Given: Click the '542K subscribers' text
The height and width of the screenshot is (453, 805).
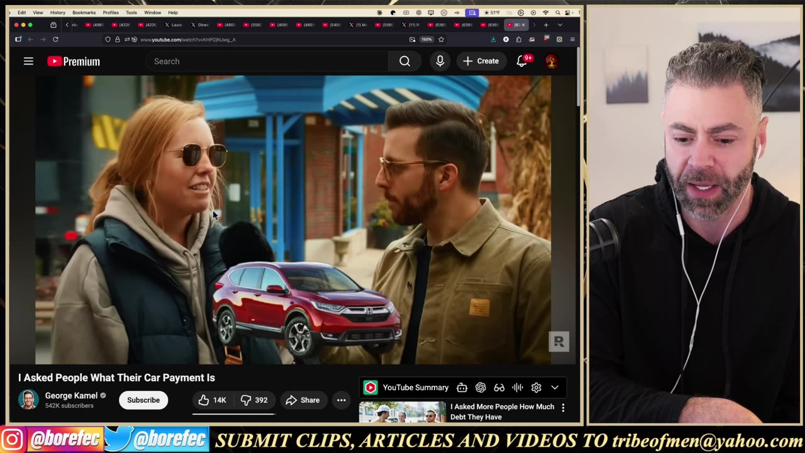Looking at the screenshot, I should (x=69, y=406).
